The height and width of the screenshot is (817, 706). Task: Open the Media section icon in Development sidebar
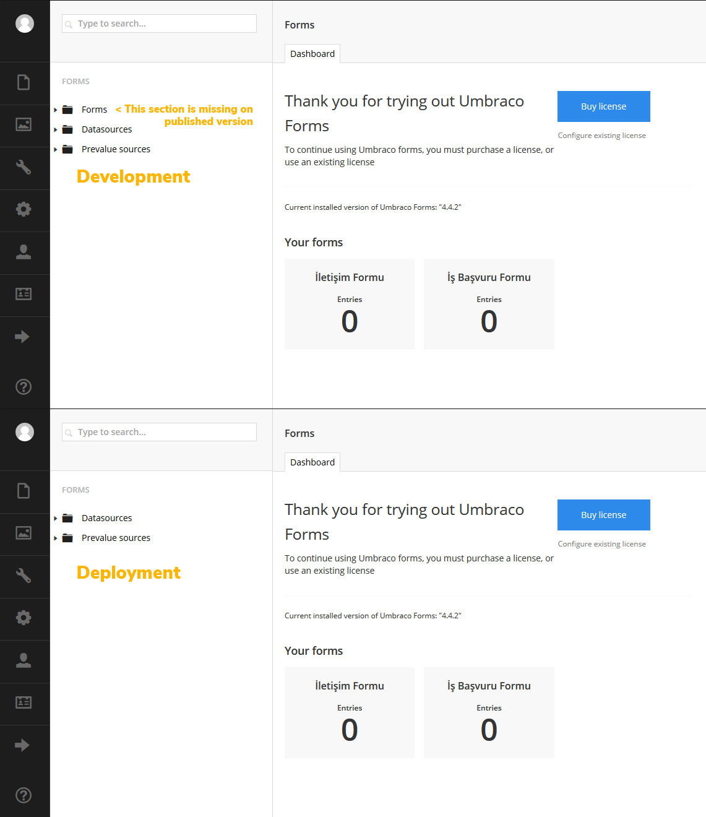(x=24, y=124)
